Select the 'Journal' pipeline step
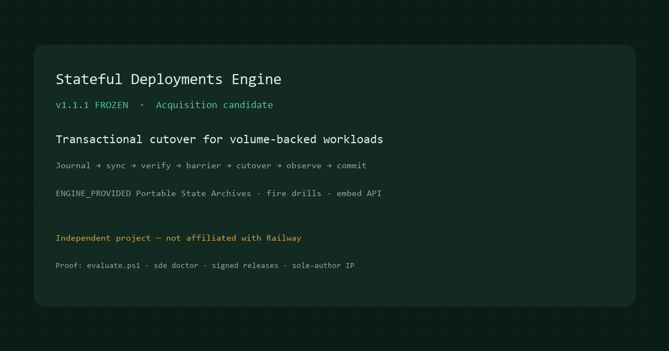 (73, 165)
